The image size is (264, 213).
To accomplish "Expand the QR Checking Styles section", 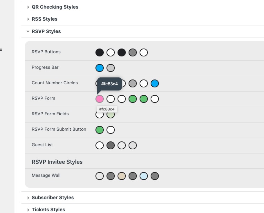I will tap(55, 7).
